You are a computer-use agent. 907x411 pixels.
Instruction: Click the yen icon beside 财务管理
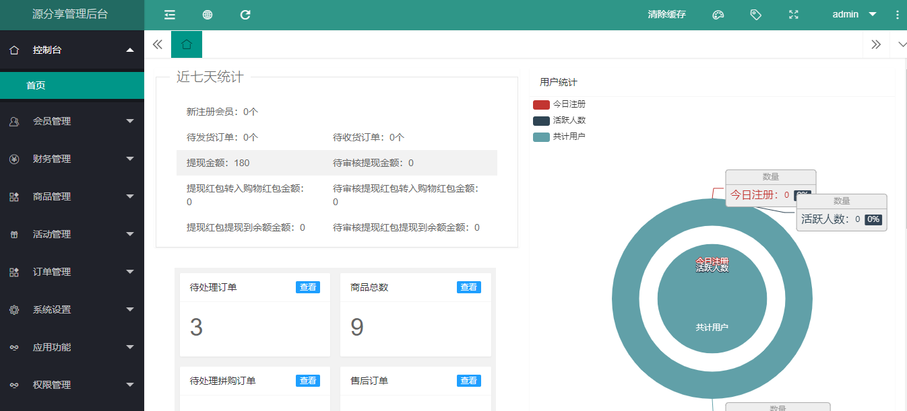pyautogui.click(x=14, y=159)
